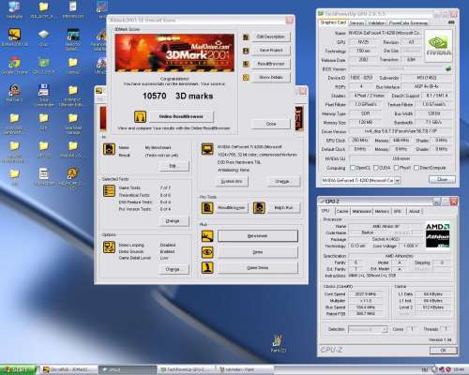Click NVIDIA logo in GPU-Z

439,46
